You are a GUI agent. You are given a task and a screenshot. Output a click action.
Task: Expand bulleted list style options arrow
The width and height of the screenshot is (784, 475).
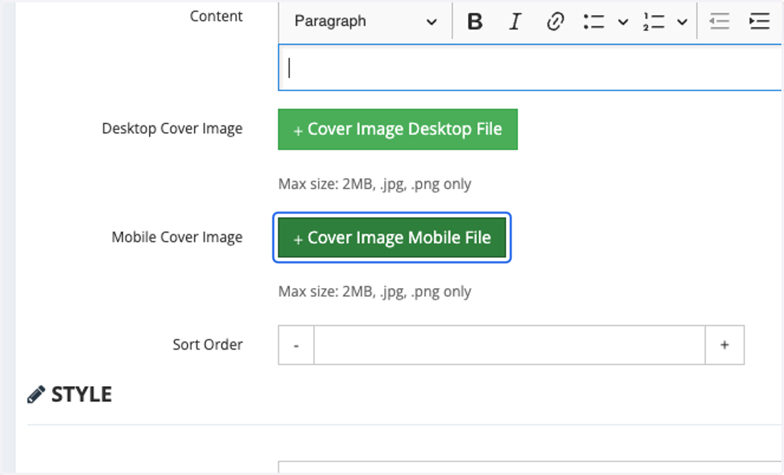click(623, 22)
